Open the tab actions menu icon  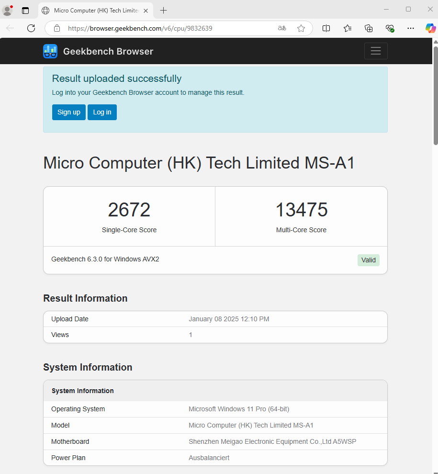pyautogui.click(x=25, y=11)
